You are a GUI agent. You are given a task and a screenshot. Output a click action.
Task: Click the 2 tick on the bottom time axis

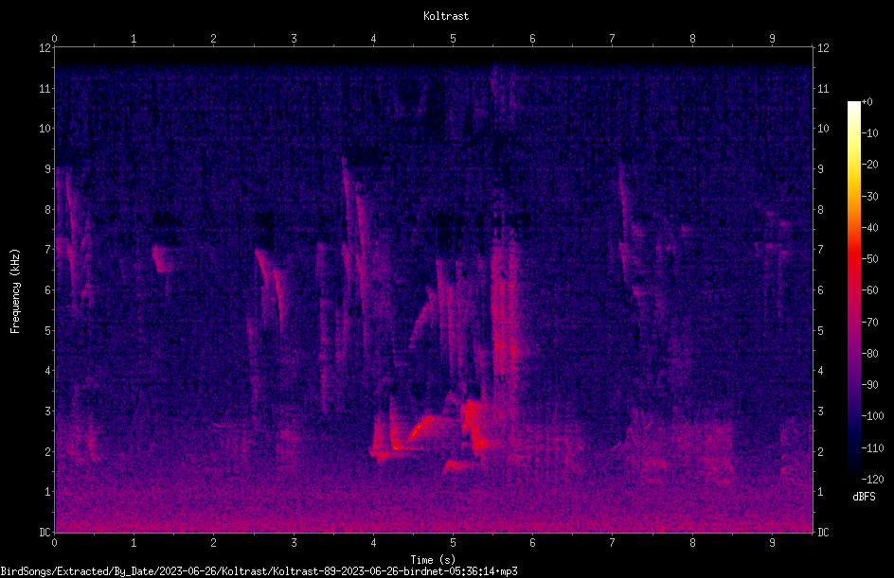click(214, 543)
